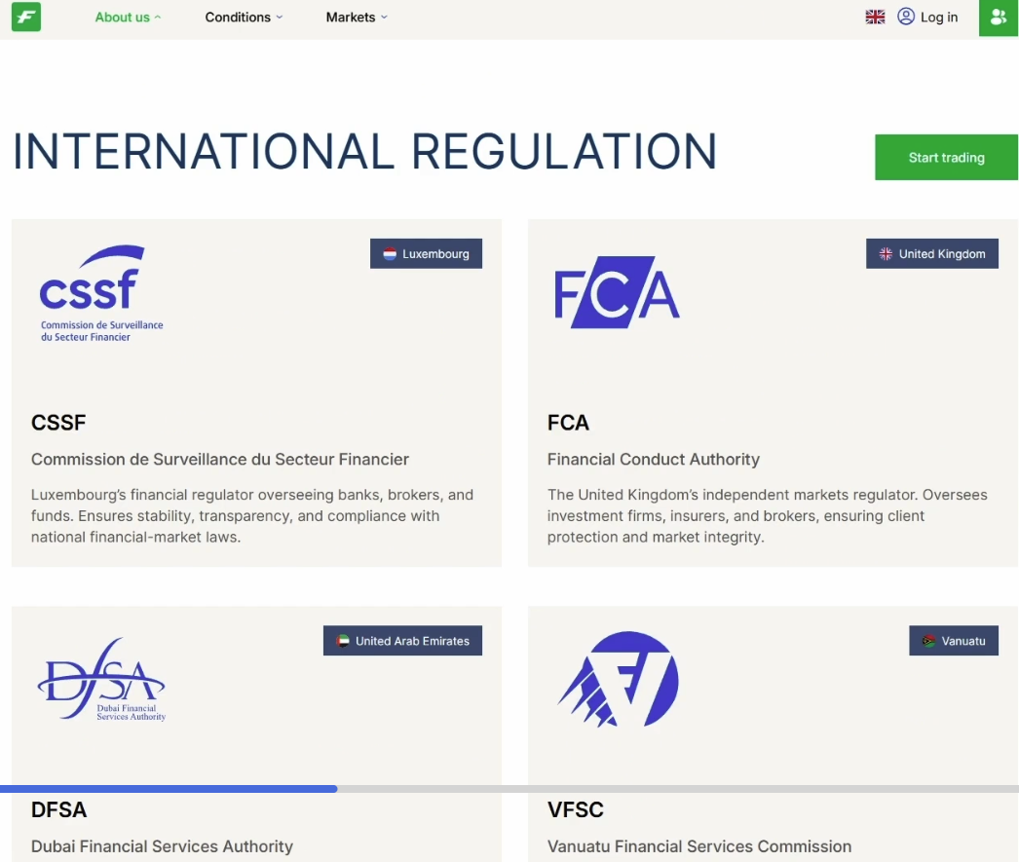Select the DFSA regulator logo
The image size is (1019, 862).
click(x=101, y=679)
